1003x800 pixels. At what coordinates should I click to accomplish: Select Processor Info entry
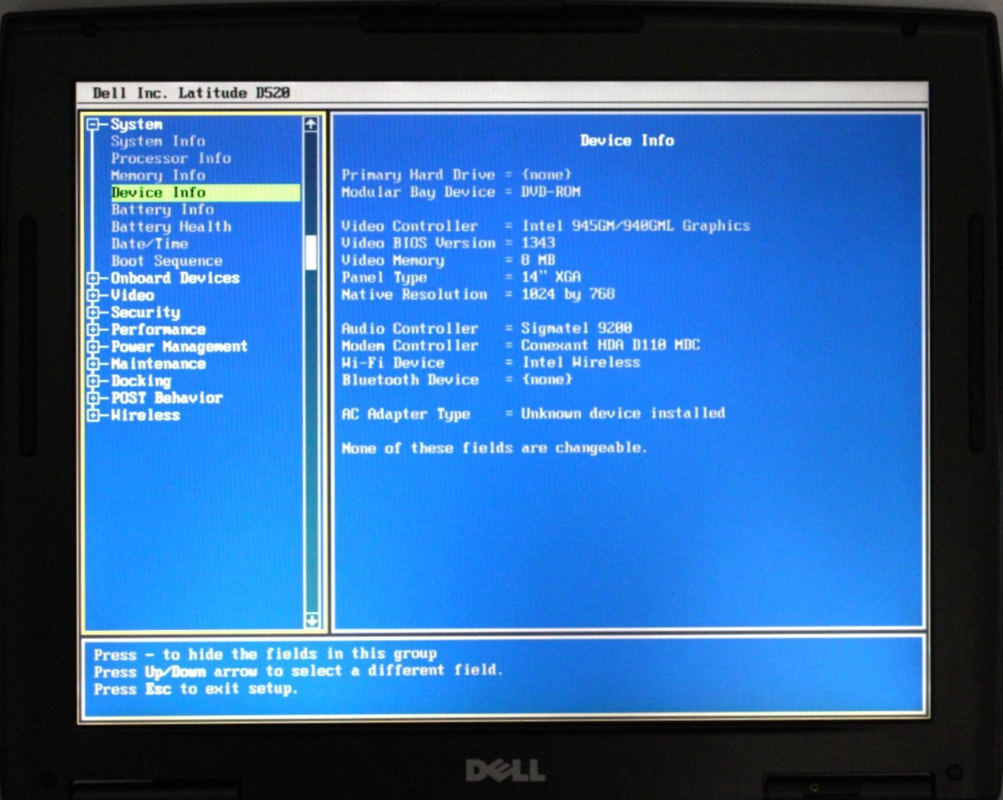pos(171,159)
